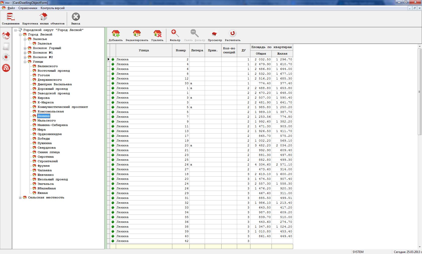Select street Гоголя in the tree

[x=44, y=75]
